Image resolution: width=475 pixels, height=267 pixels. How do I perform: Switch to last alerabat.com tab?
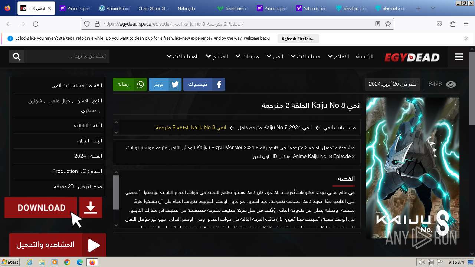pos(390,8)
